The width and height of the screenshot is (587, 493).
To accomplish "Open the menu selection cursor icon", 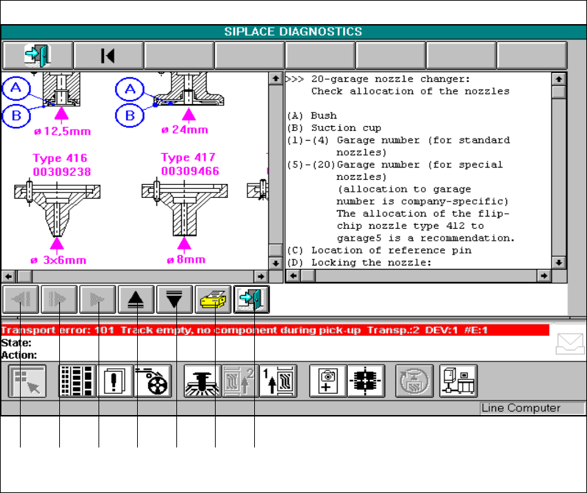I will [x=28, y=381].
